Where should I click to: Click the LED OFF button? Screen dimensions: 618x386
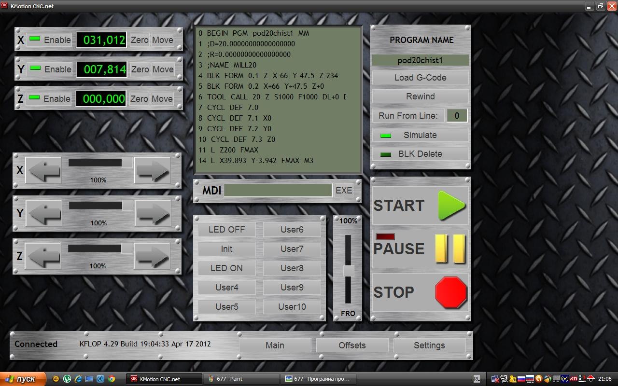(227, 230)
